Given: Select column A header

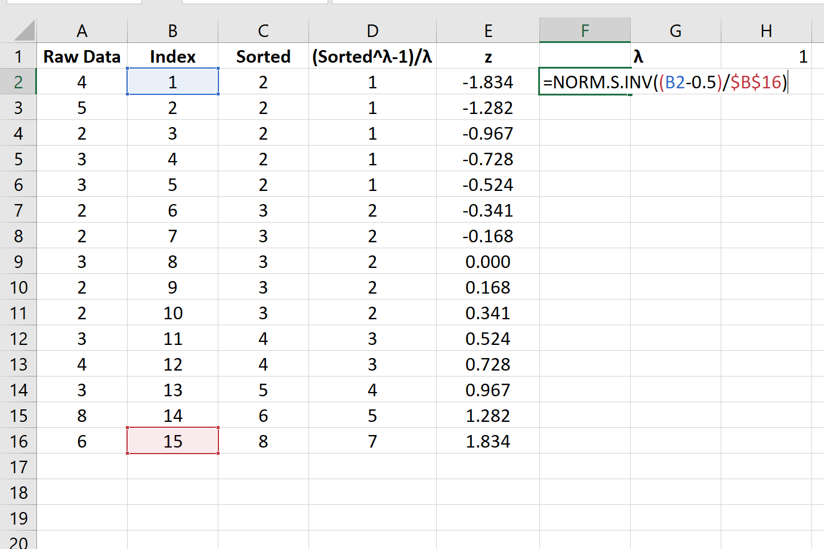Looking at the screenshot, I should tap(82, 30).
